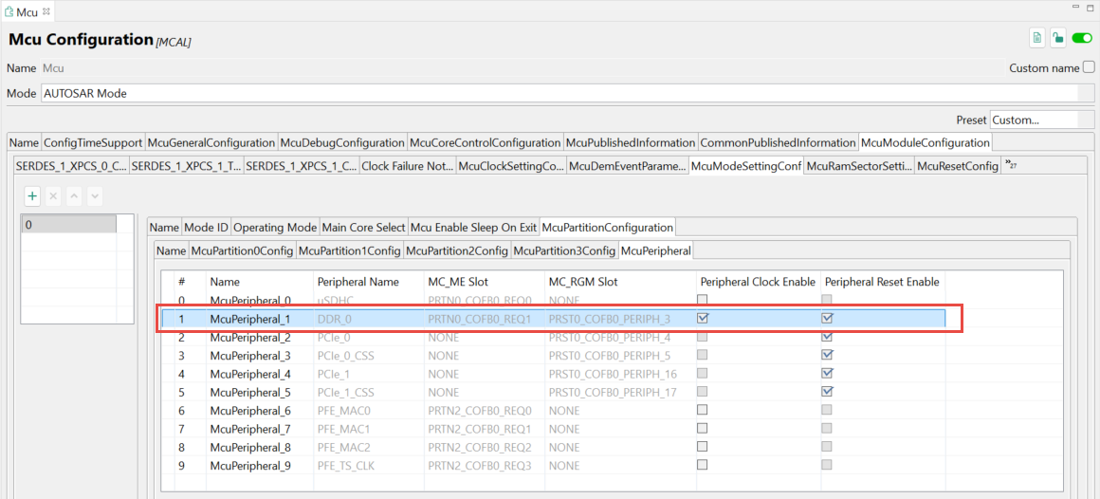This screenshot has height=499, width=1100.
Task: Maximize the editor panel view
Action: point(1090,7)
